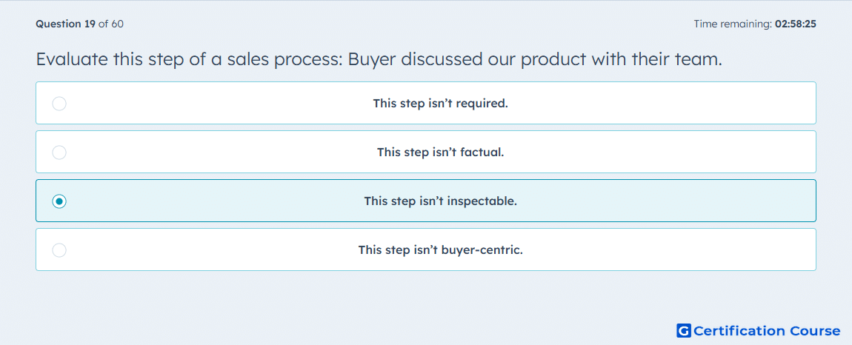
Task: Pick the "This step isn't buyer-centric" radio button
Action: [59, 250]
